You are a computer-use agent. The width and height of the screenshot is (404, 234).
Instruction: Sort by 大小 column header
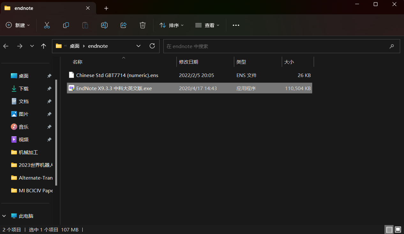(x=289, y=62)
